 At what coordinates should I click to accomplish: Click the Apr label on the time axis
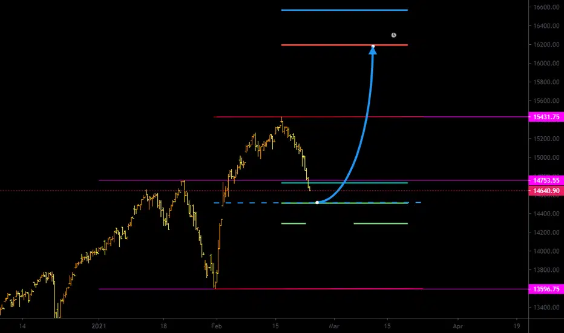[x=458, y=326]
